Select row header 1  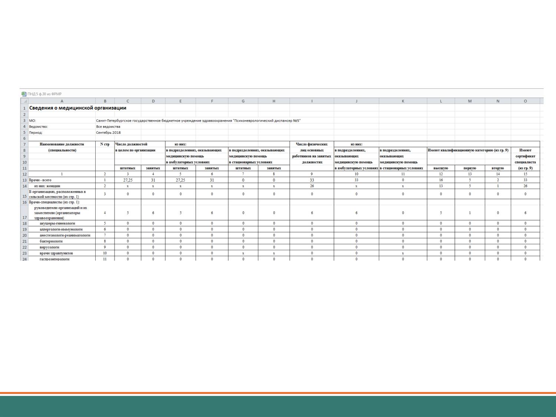tap(24, 108)
